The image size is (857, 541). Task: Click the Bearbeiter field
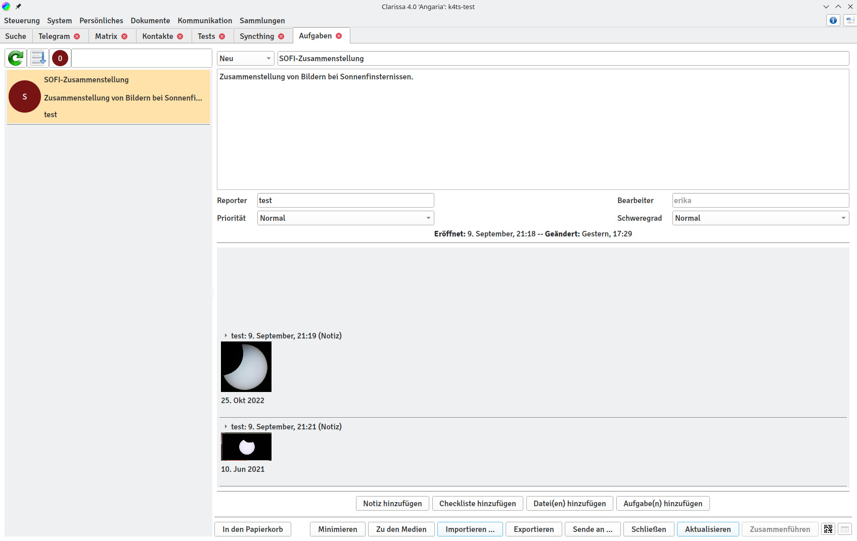[760, 200]
